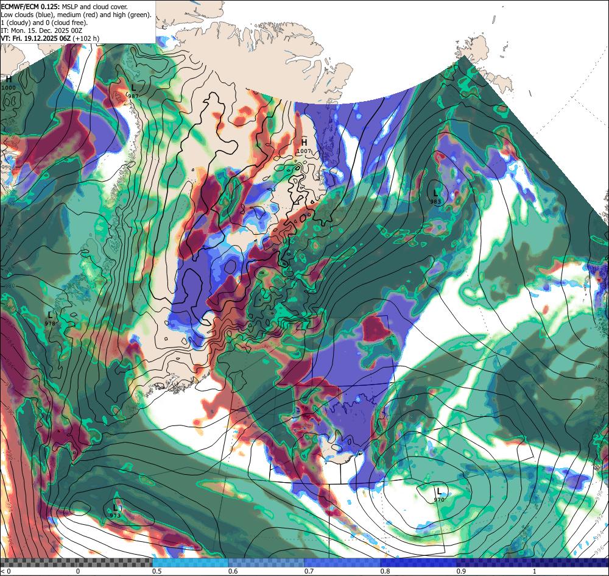The width and height of the screenshot is (609, 576).
Task: Click the '0.6' colorbar tick label
Action: (233, 571)
